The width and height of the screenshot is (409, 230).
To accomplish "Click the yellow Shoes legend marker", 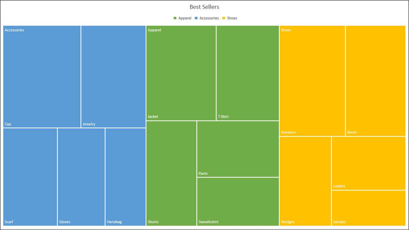I will [x=223, y=18].
